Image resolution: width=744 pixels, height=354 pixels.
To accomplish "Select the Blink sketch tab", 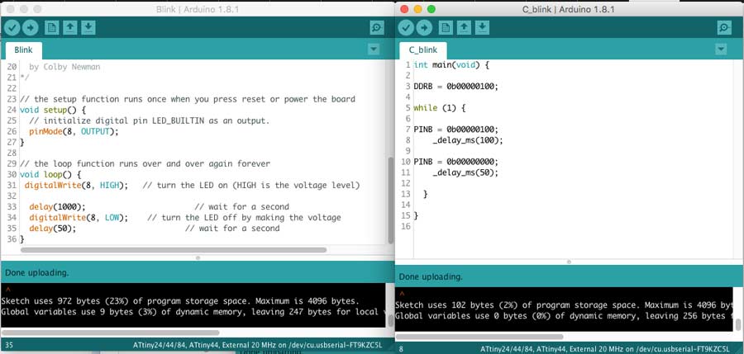I will (x=23, y=50).
